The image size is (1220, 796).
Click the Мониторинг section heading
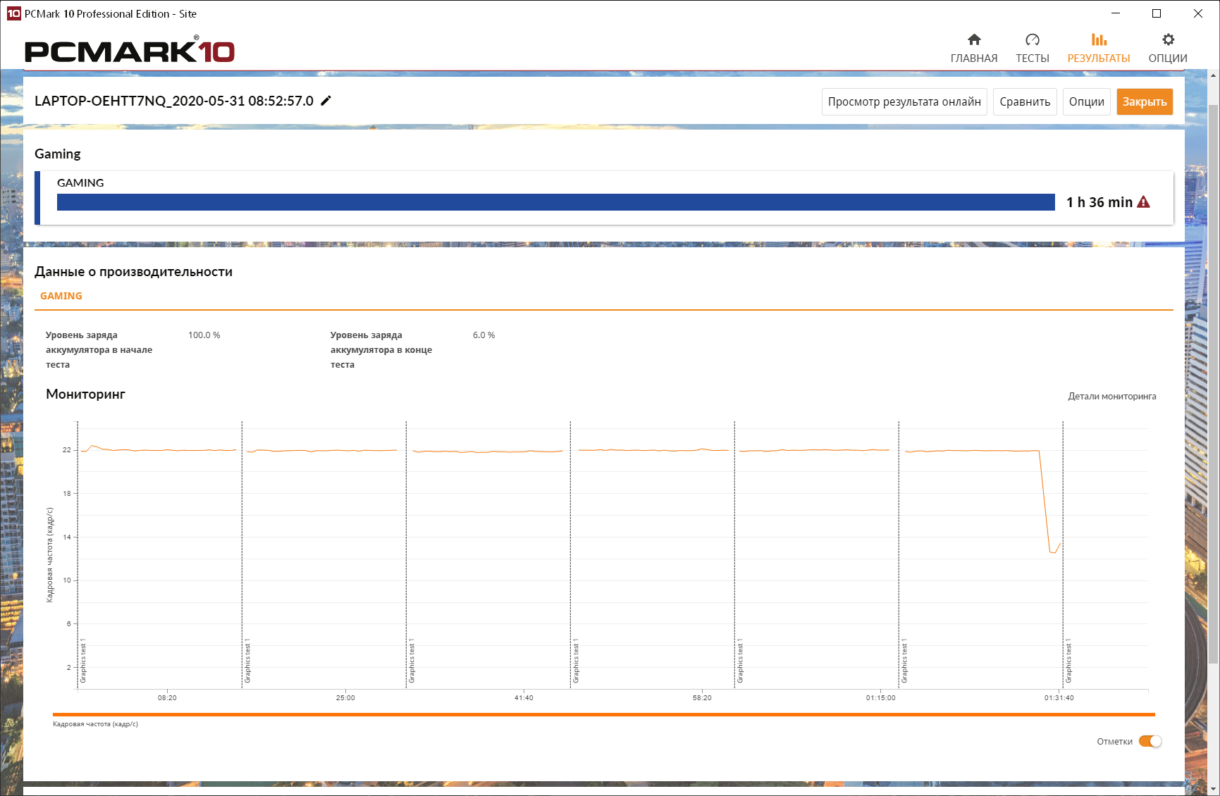85,394
